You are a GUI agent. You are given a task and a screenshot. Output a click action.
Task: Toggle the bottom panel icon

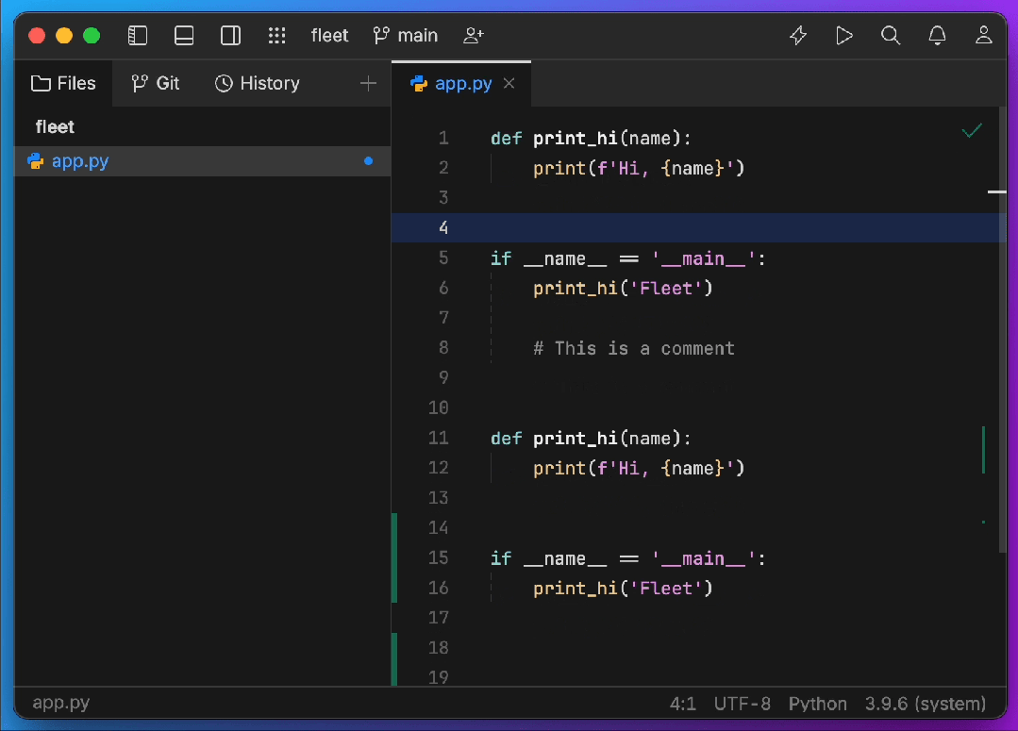[184, 36]
